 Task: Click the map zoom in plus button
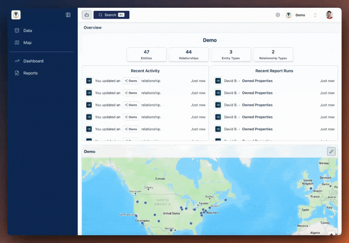[x=331, y=234]
